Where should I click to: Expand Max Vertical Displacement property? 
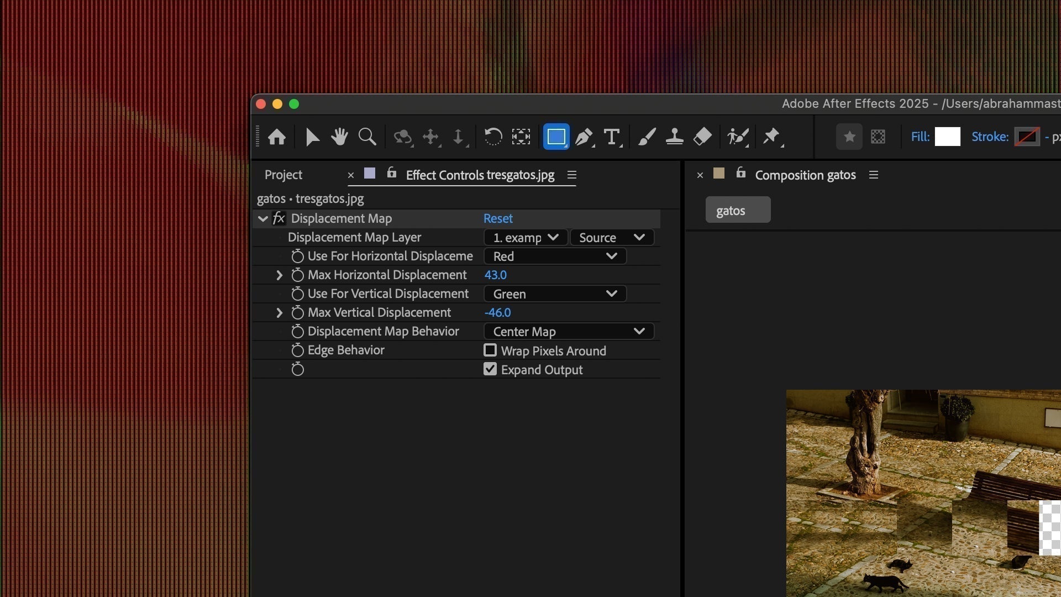point(279,312)
